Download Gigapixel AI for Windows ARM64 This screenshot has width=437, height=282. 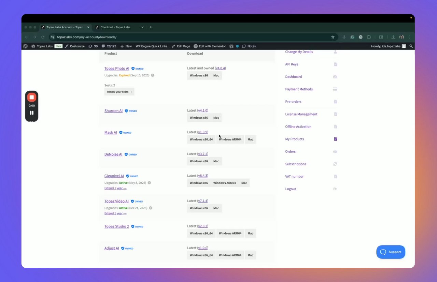pos(225,183)
